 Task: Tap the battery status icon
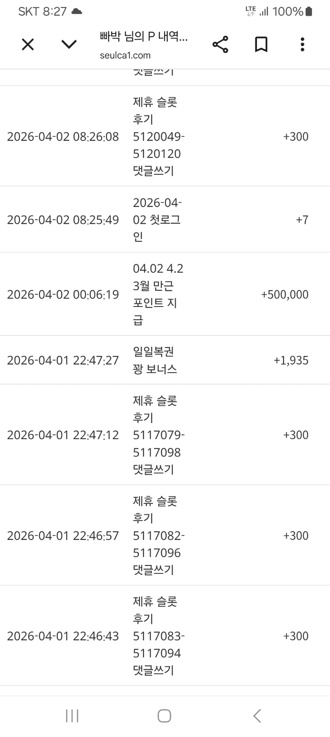(x=309, y=12)
